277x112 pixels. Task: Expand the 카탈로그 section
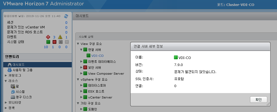click(6, 75)
